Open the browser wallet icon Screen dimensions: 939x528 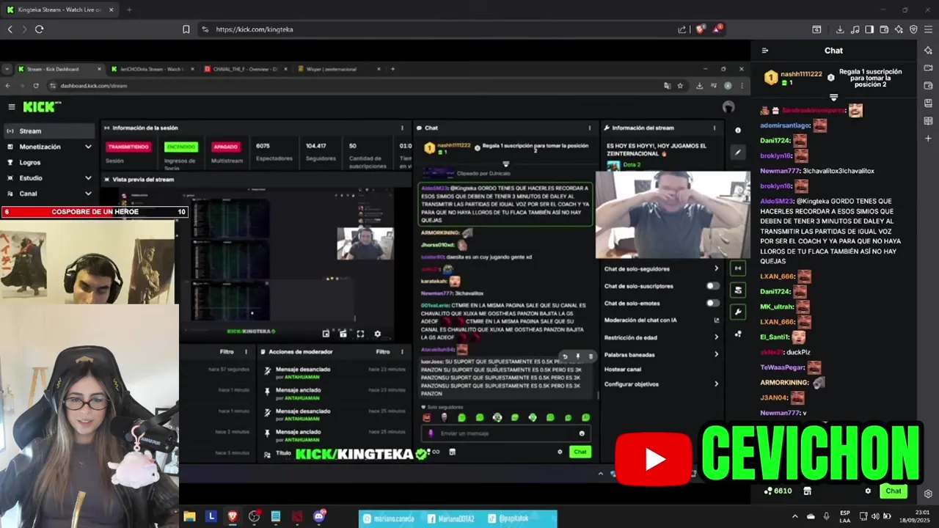[x=884, y=29]
